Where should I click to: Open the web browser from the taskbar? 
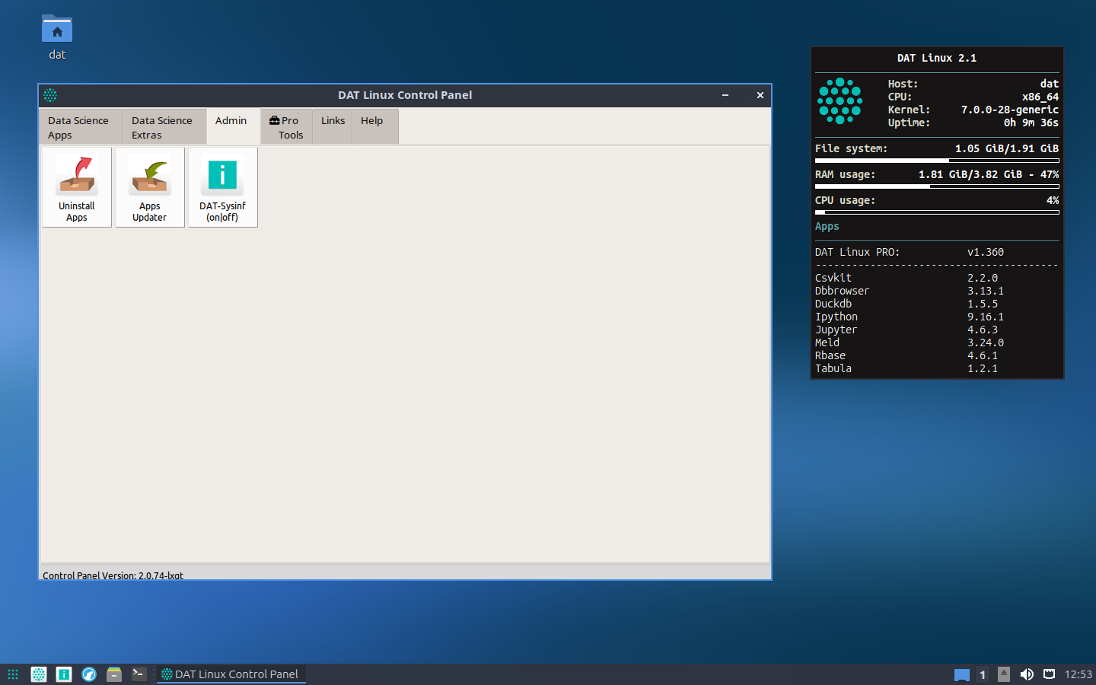pyautogui.click(x=89, y=674)
